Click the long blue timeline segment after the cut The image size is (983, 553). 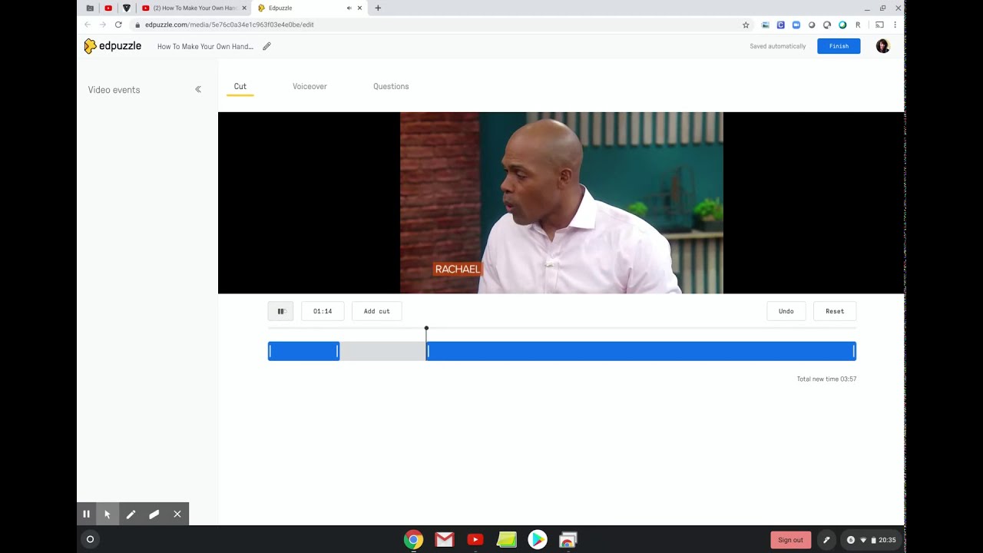[x=641, y=351]
